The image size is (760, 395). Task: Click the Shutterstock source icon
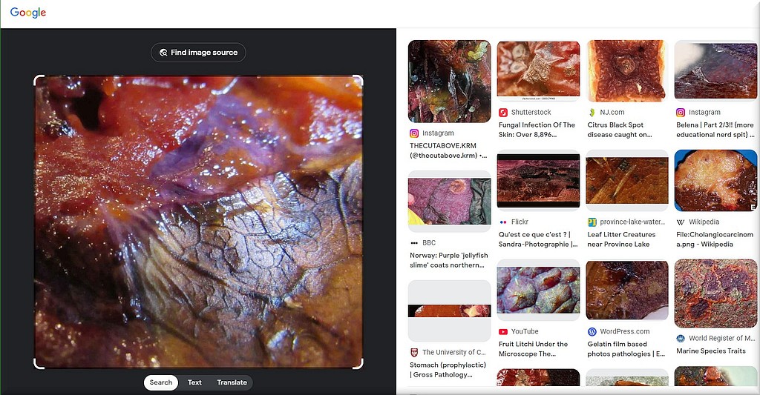[503, 113]
